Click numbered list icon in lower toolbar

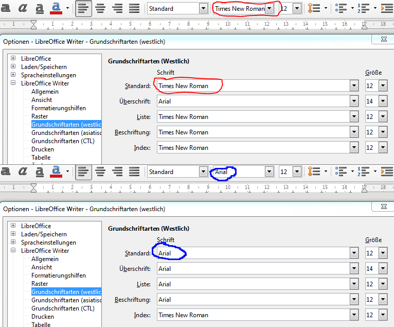pyautogui.click(x=363, y=172)
